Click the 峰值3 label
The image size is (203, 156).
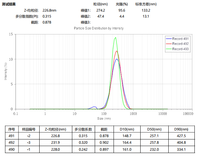click(85, 23)
